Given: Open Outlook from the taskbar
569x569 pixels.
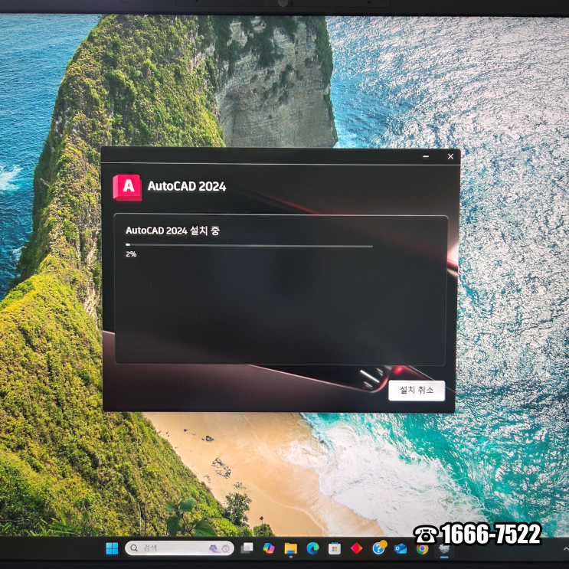Looking at the screenshot, I should (401, 548).
